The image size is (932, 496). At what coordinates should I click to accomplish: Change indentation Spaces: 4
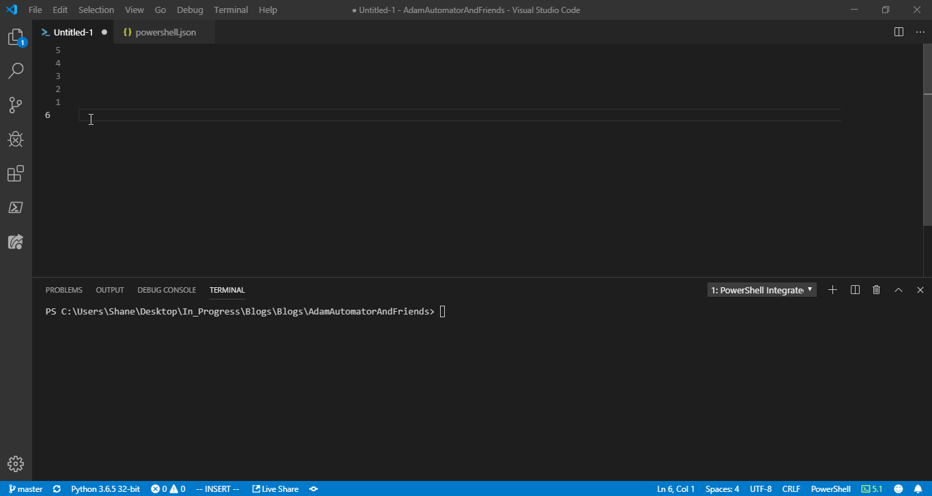pos(722,489)
